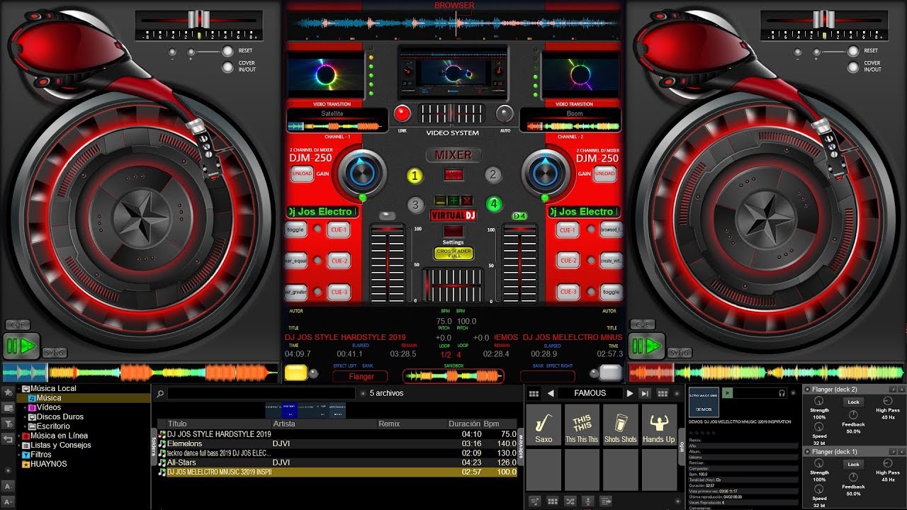
Task: Trigger right deck CUE-1 pad
Action: tap(568, 229)
